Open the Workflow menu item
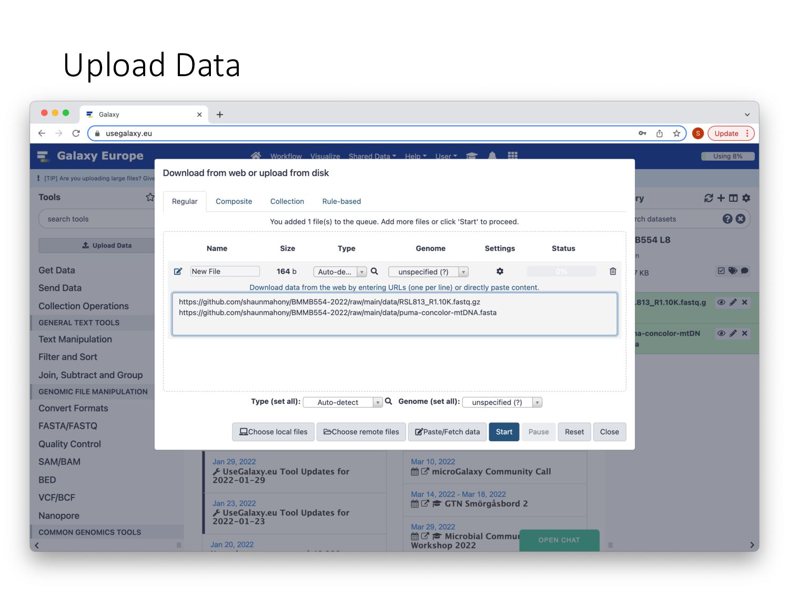The image size is (789, 591). [286, 156]
